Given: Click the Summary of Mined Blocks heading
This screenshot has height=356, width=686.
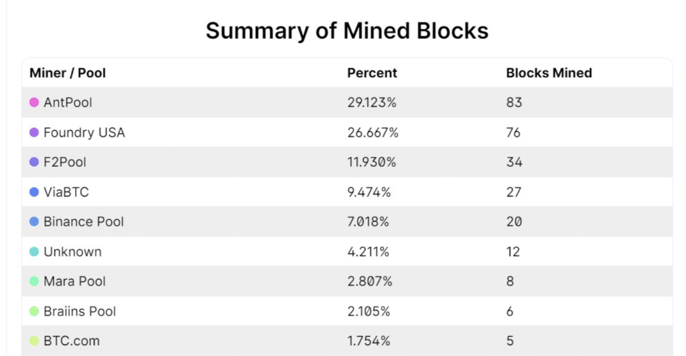Looking at the screenshot, I should (347, 31).
